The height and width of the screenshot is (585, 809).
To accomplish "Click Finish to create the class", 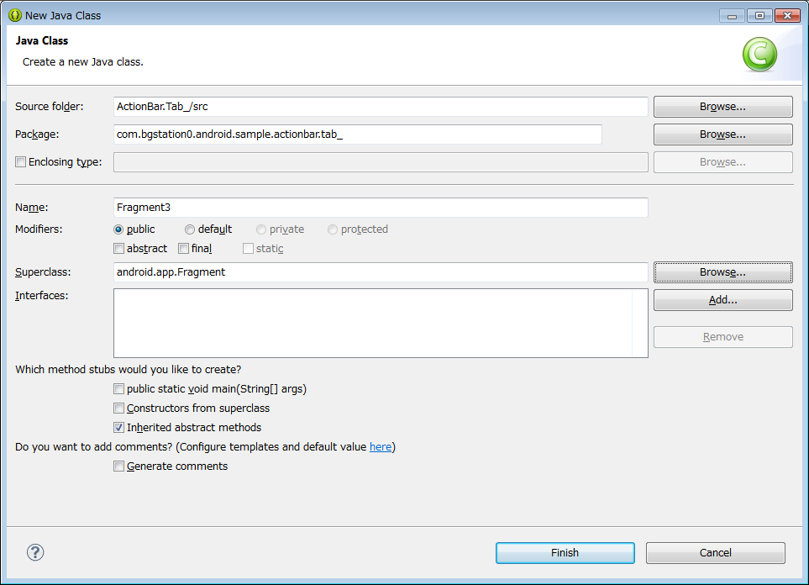I will pos(565,553).
